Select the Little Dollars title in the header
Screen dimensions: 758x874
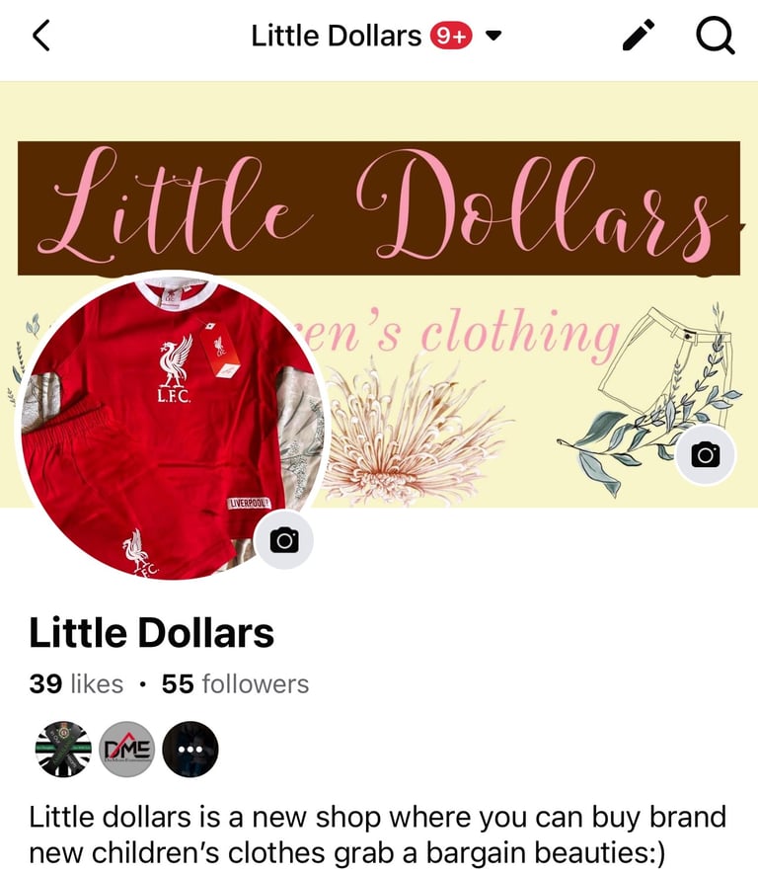pyautogui.click(x=336, y=37)
